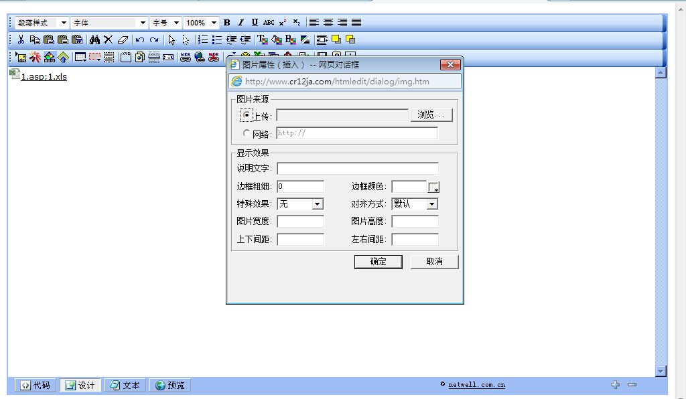Select the 网络 network radio button
Viewport: 686px width, 399px height.
(x=247, y=133)
